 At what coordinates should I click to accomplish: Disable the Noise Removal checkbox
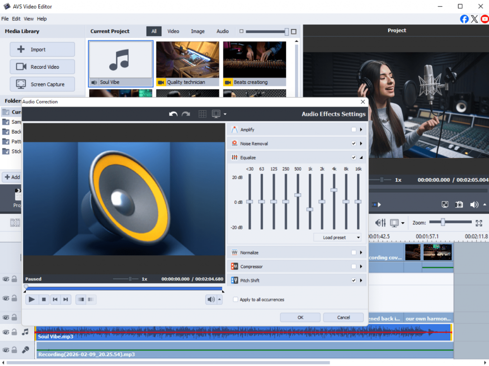point(353,144)
